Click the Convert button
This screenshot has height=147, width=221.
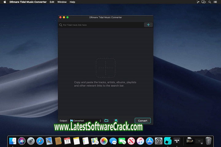point(142,121)
